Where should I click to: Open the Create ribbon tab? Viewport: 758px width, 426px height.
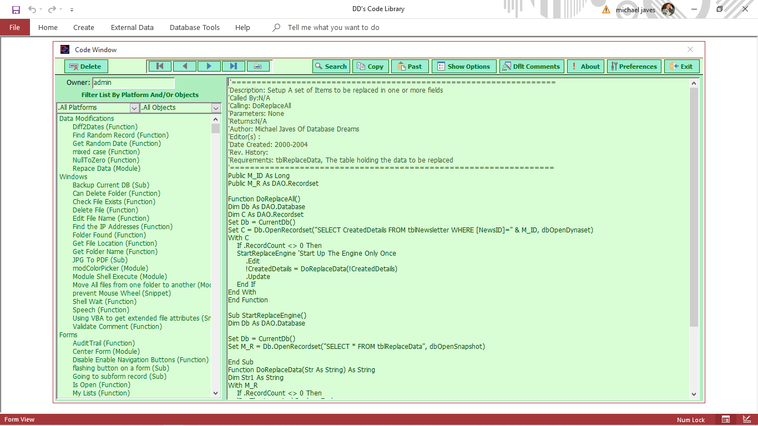point(84,27)
